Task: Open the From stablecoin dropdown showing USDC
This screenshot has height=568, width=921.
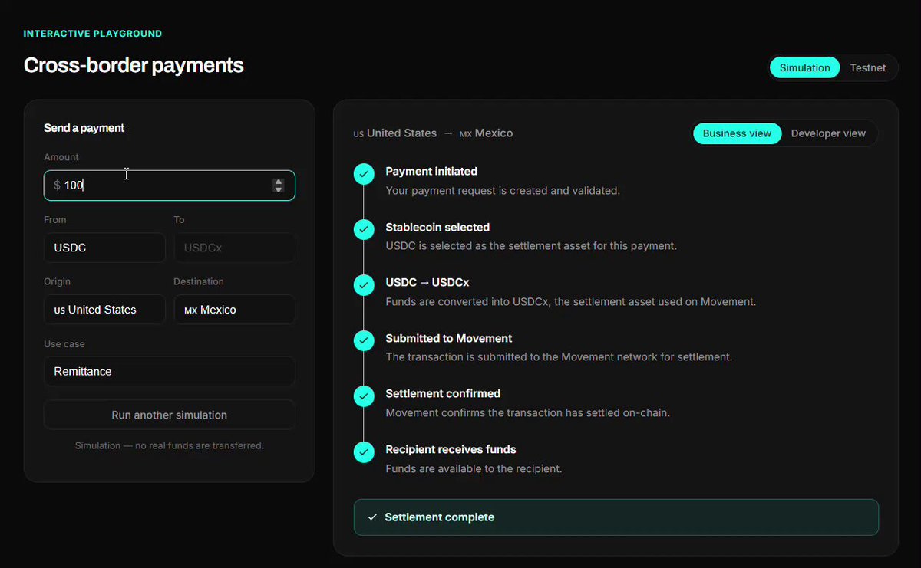Action: pos(104,248)
